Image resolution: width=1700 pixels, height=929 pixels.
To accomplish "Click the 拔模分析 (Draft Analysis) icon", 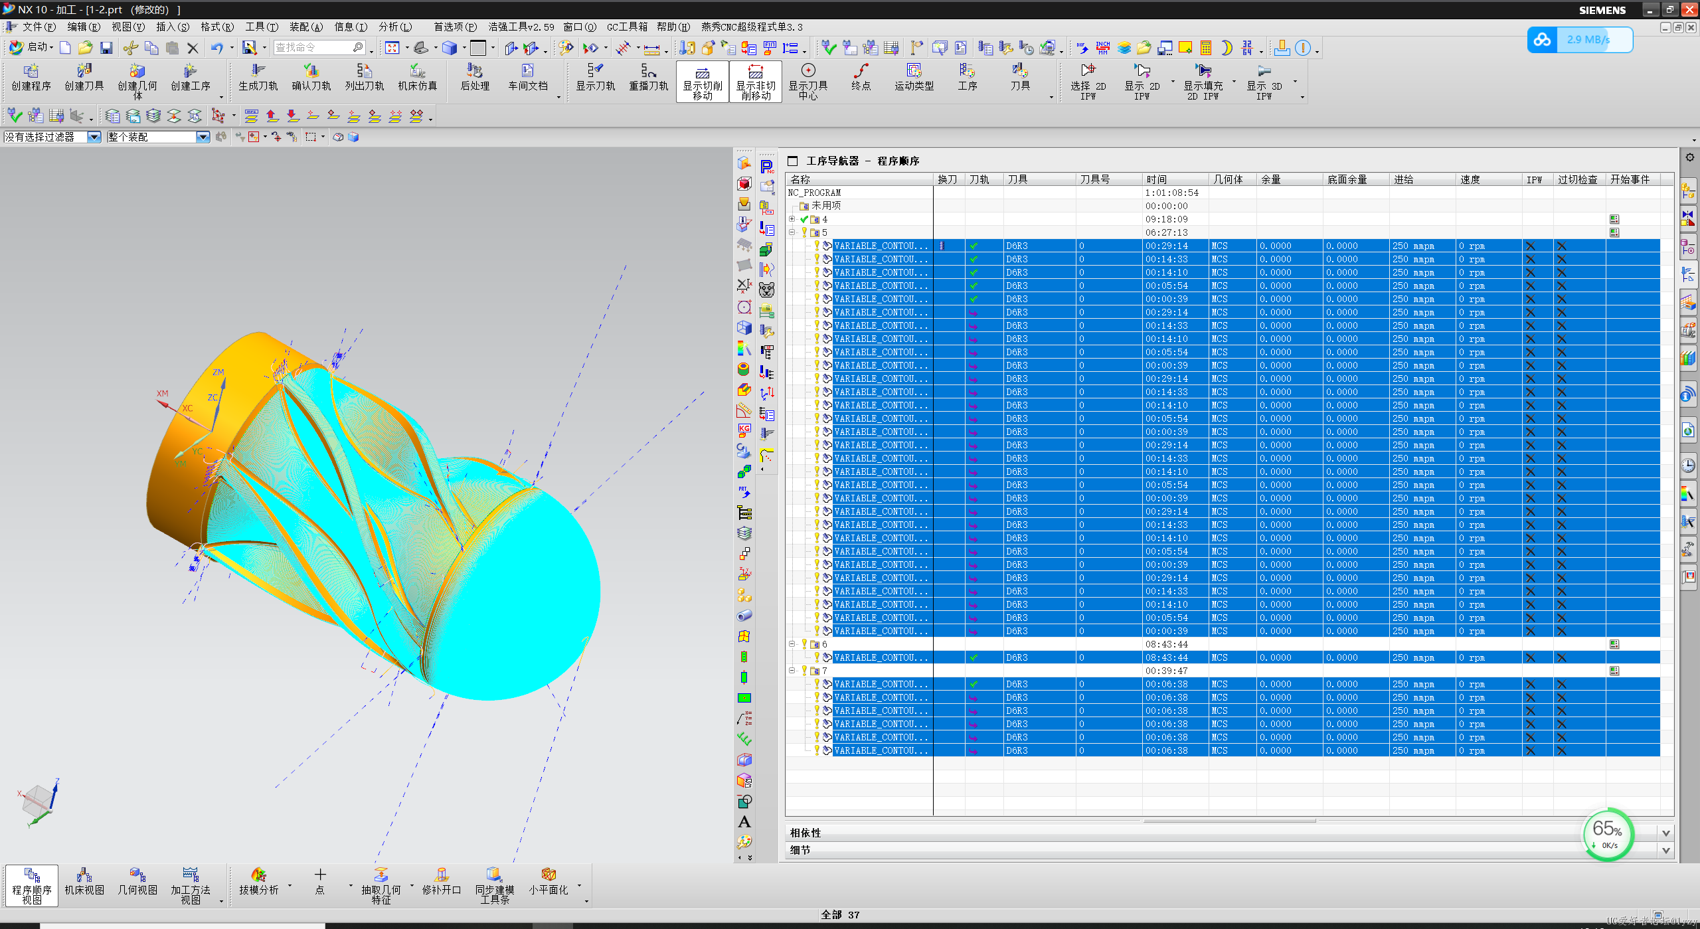I will (x=258, y=882).
